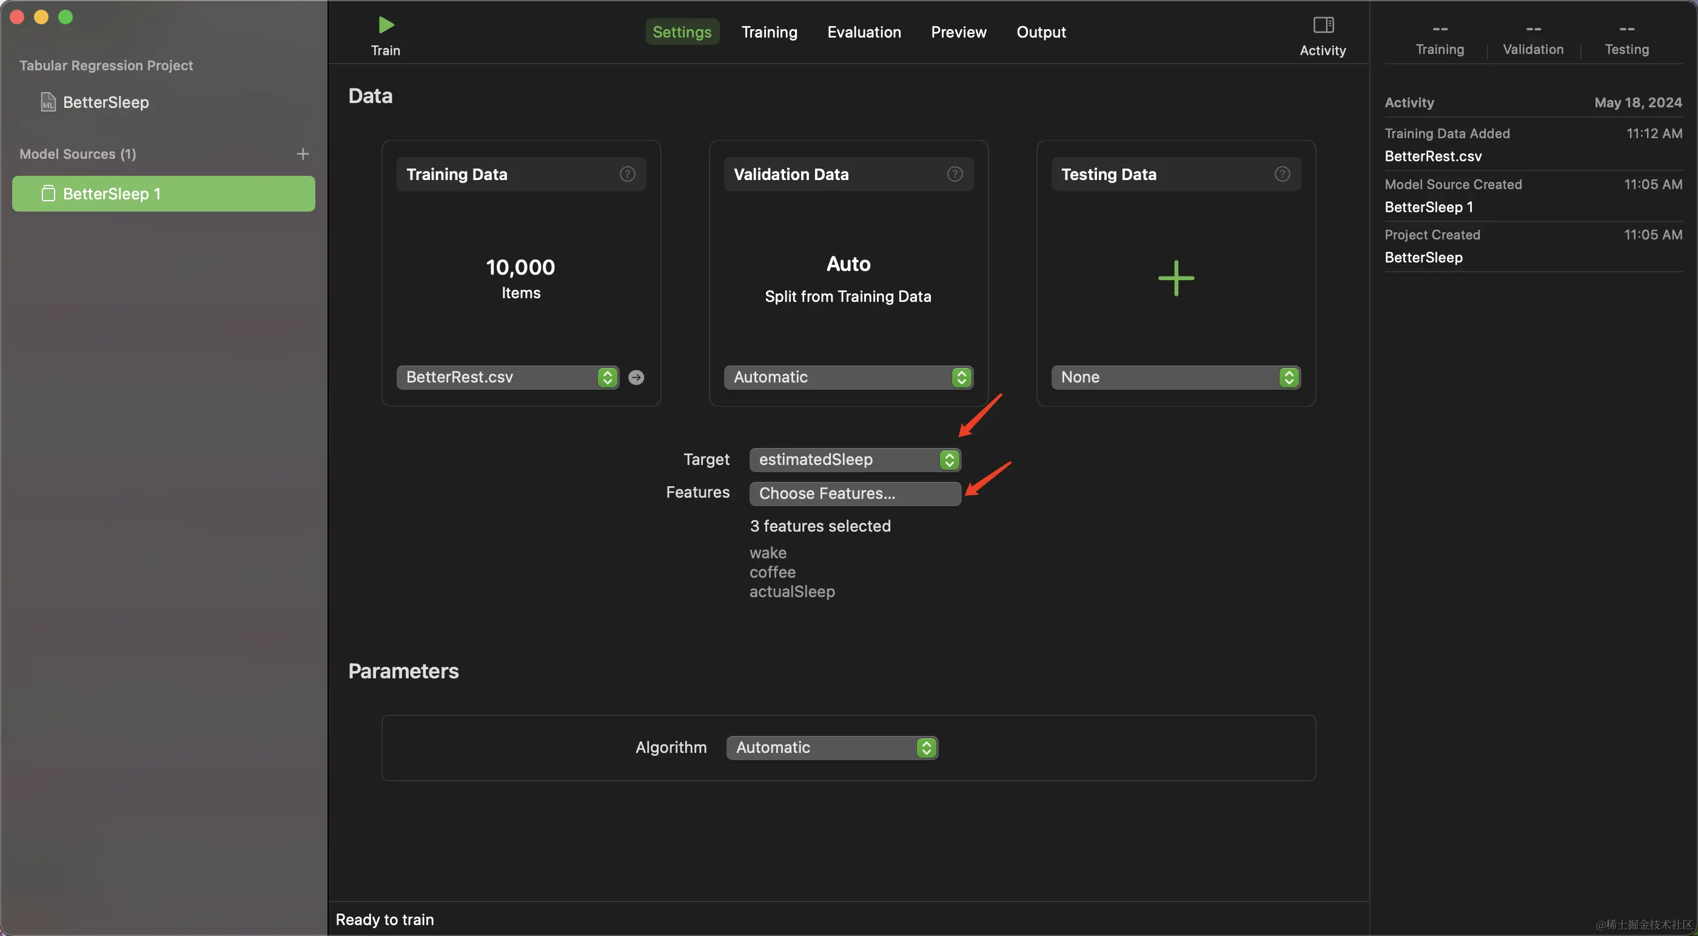
Task: Open the Target estimatedSleep dropdown
Action: click(x=854, y=460)
